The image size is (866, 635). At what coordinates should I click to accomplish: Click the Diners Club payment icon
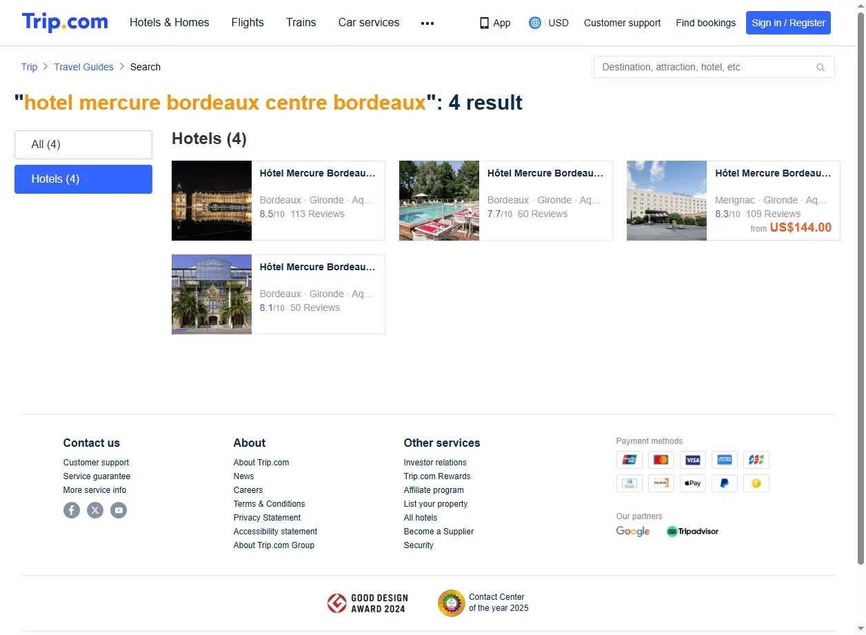coord(630,483)
